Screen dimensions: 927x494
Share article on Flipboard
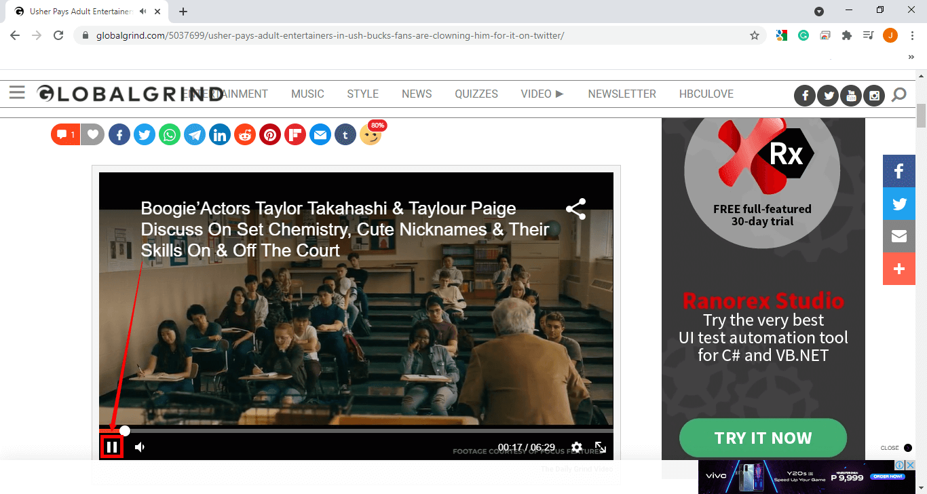pos(295,134)
